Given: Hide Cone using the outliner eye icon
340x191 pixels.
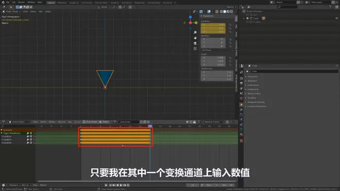Looking at the screenshot, I should 337,19.
